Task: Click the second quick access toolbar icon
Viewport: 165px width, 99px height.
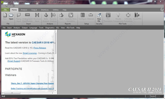Action: coord(10,6)
